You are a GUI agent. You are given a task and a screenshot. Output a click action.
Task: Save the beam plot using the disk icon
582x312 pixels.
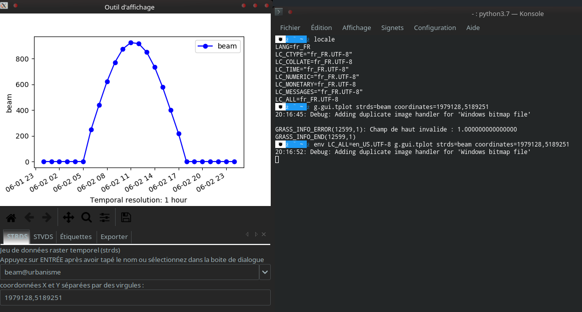pos(126,217)
